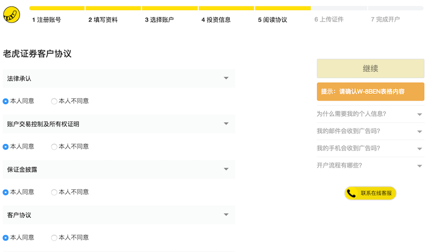Click the phone icon in 联系在线客服 button

(x=352, y=194)
